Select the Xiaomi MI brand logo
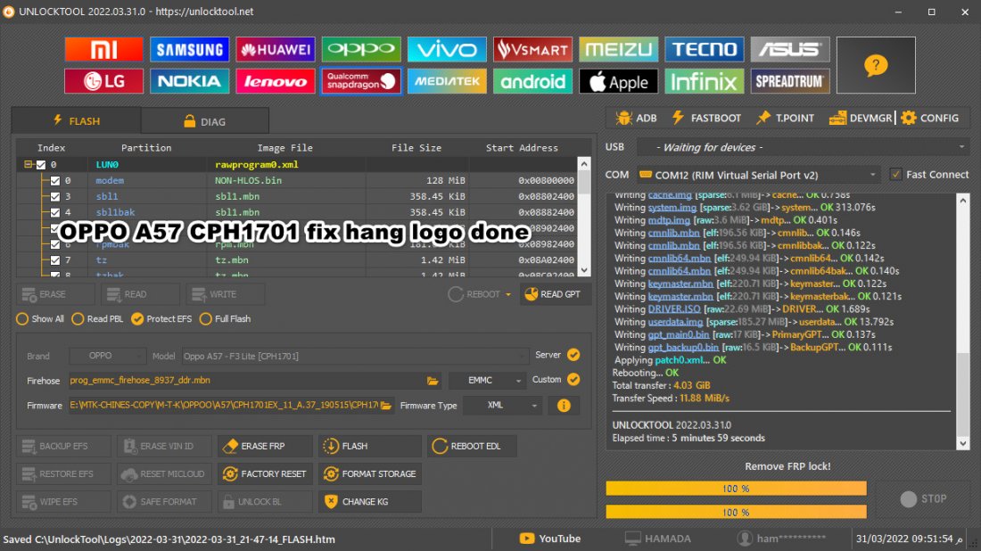 pos(103,49)
